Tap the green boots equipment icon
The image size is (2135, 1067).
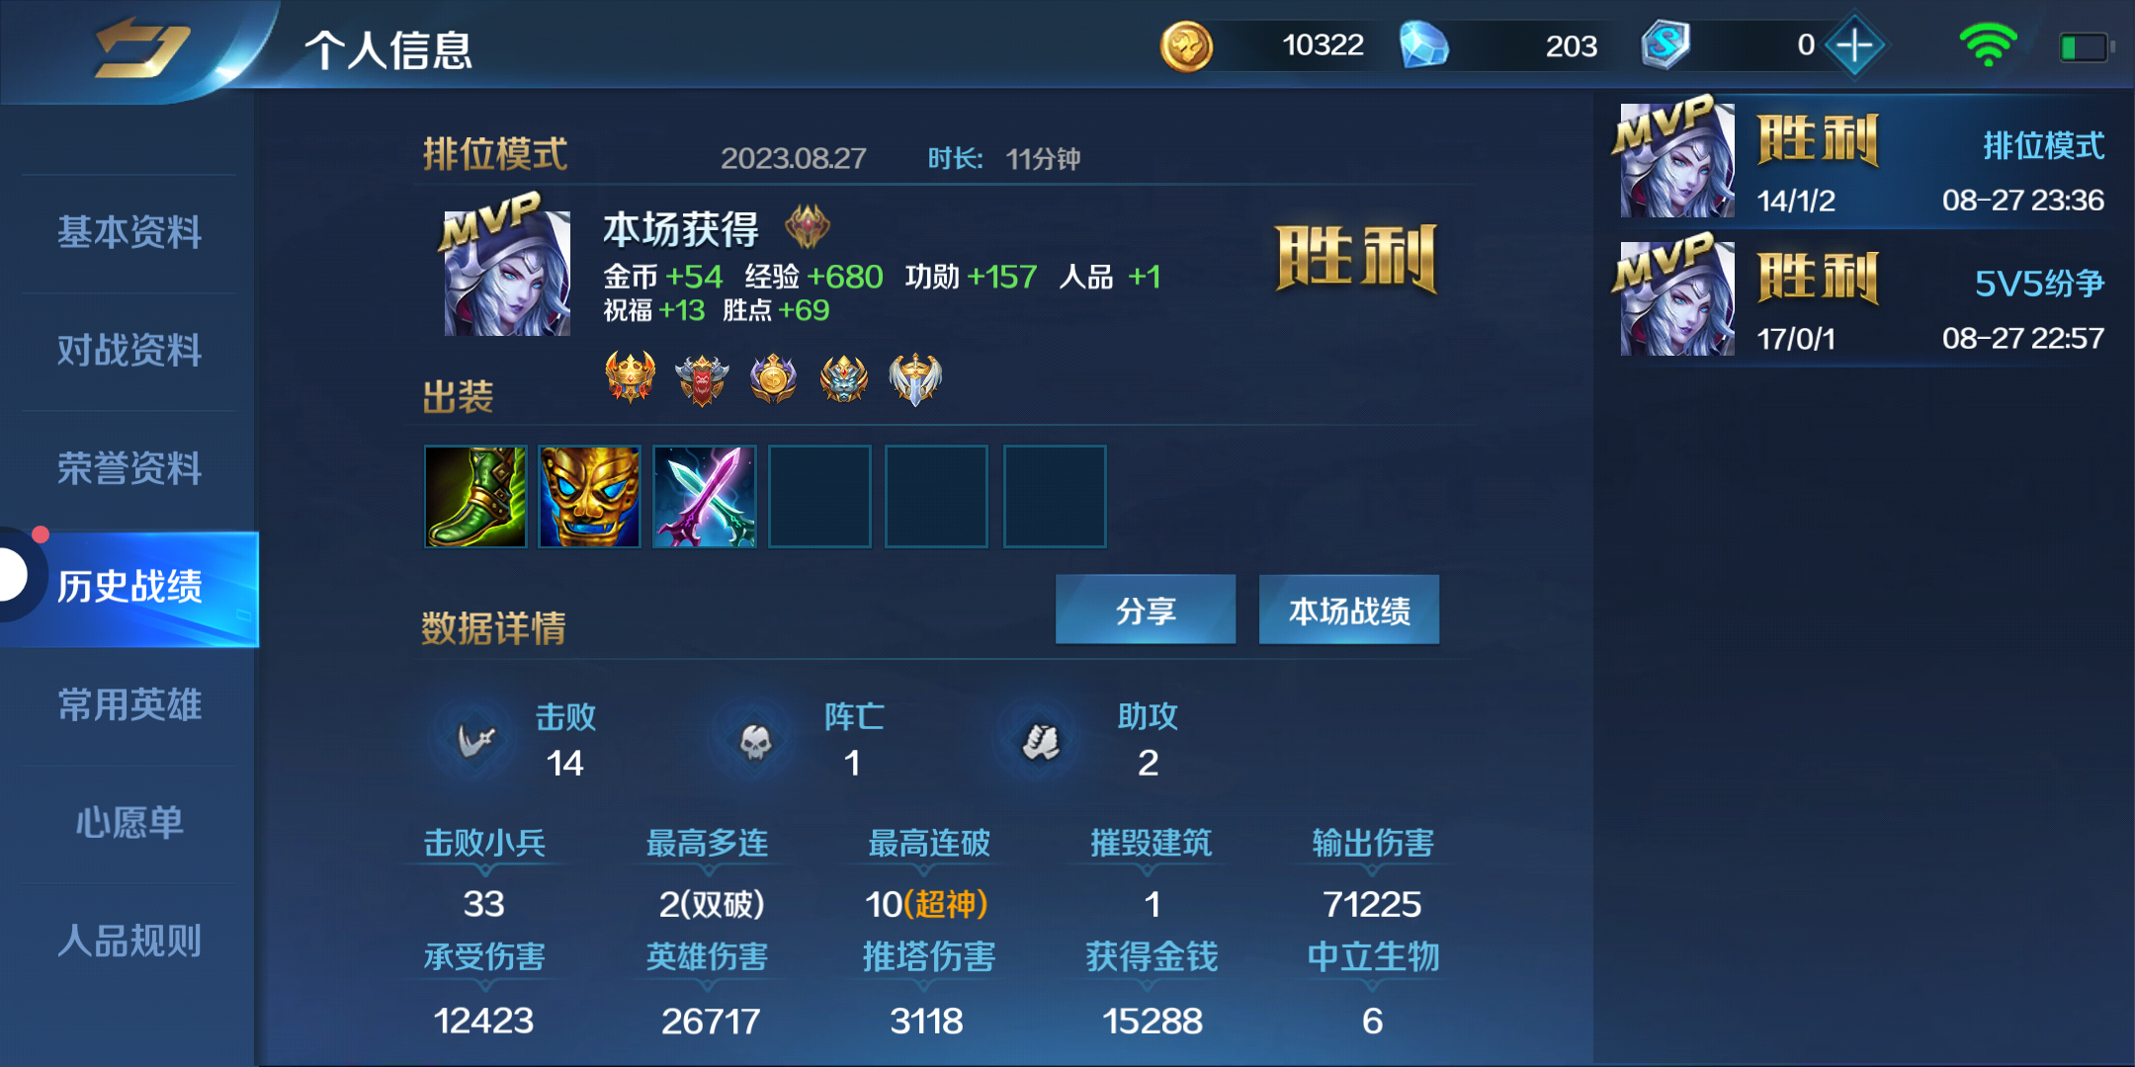[x=475, y=496]
